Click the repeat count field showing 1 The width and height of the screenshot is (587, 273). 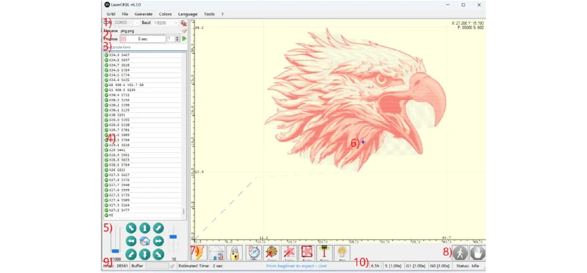pos(171,38)
